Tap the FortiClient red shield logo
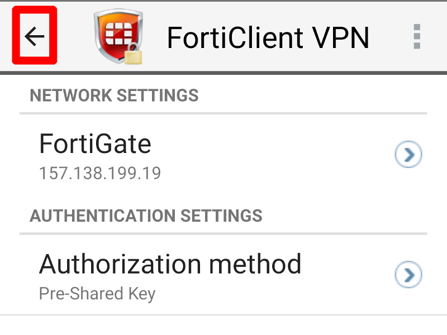Screen dimensions: 447x335 118,36
